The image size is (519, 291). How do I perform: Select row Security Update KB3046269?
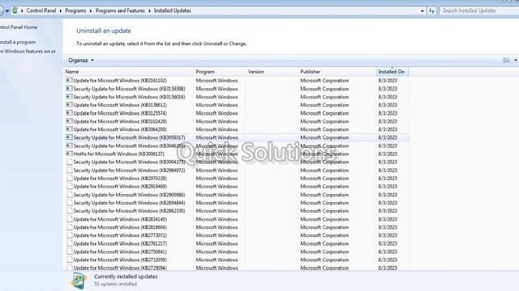pyautogui.click(x=237, y=145)
